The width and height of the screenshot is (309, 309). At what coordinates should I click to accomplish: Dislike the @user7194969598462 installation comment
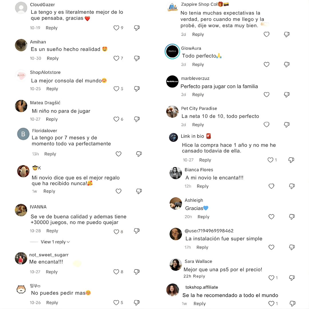point(292,247)
